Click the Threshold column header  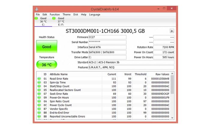140,74
